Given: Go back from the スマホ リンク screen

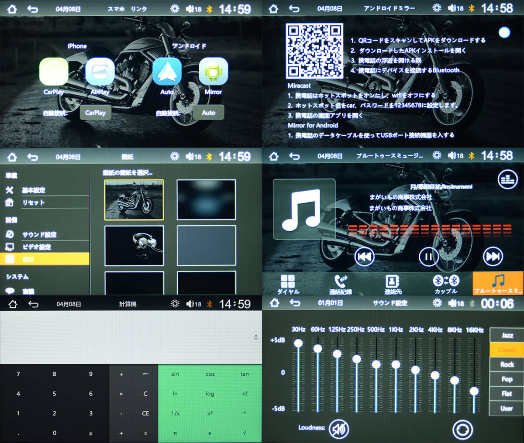Looking at the screenshot, I should tap(33, 9).
